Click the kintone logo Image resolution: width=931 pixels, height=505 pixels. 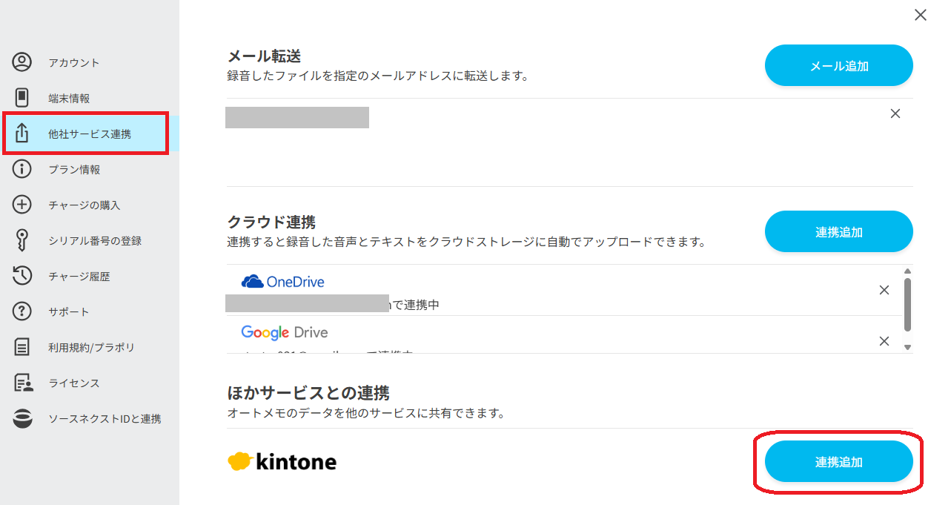(x=282, y=461)
